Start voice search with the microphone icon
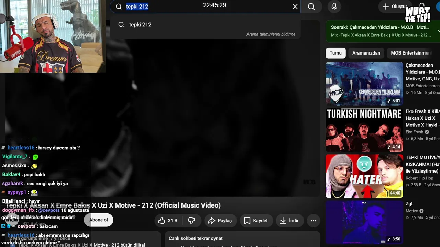This screenshot has height=247, width=440. pos(334,7)
